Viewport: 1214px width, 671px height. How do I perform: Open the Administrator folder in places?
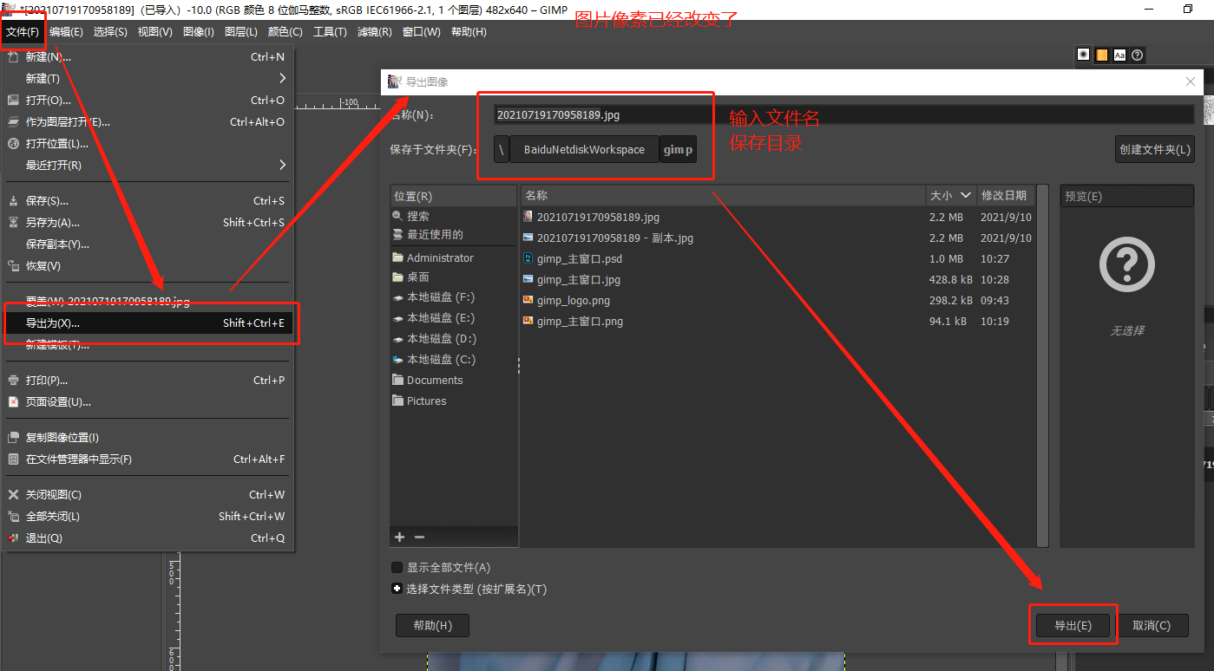pyautogui.click(x=440, y=258)
